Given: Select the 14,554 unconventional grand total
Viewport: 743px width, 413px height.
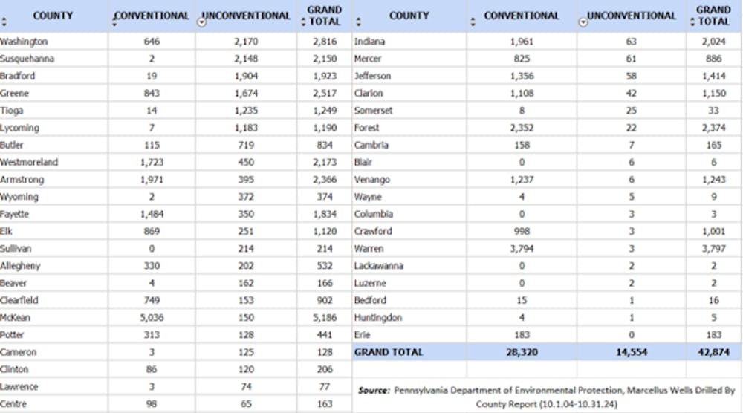Looking at the screenshot, I should point(631,352).
